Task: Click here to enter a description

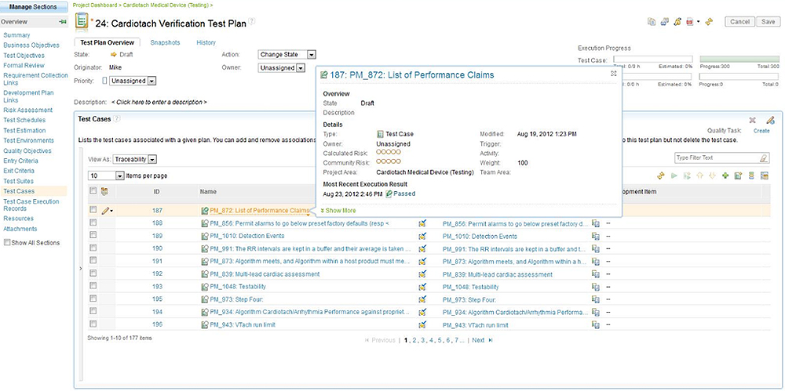Action: [x=159, y=102]
